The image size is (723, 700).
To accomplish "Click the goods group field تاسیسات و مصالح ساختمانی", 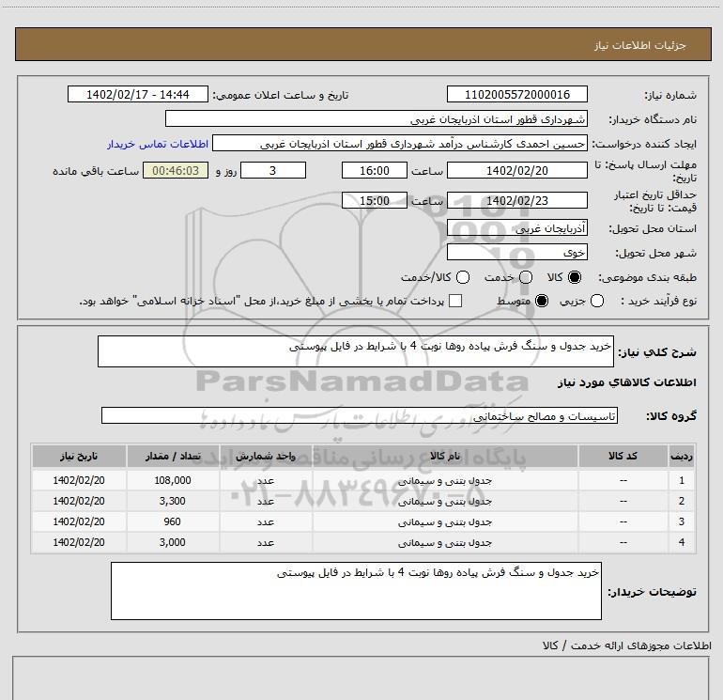I will tap(360, 415).
